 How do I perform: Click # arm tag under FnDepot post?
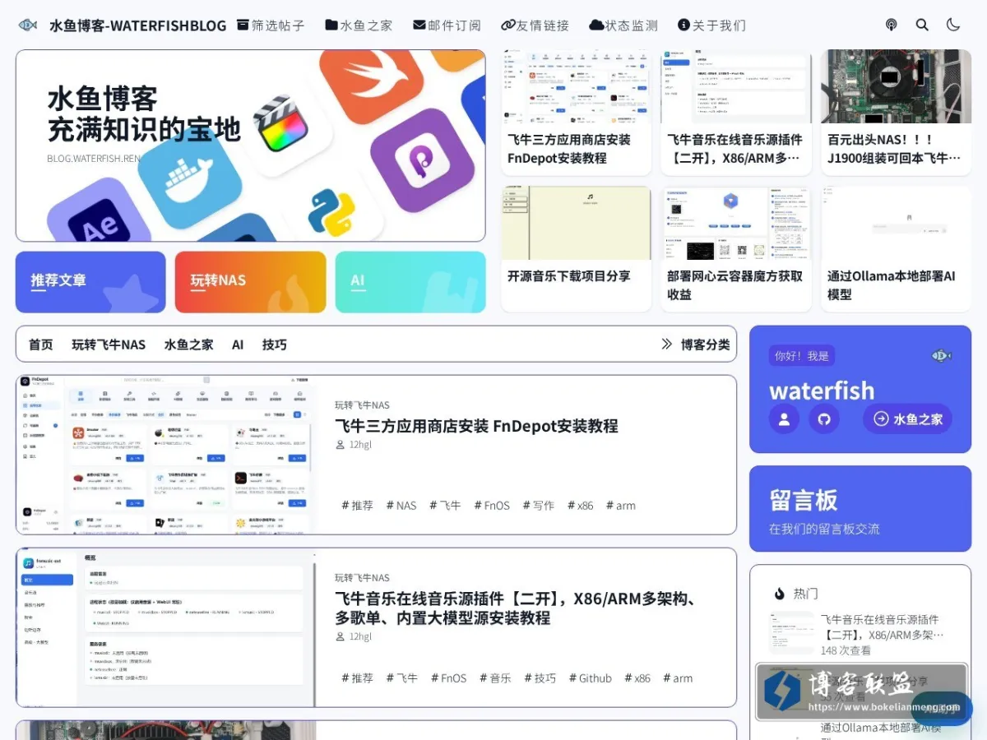[621, 506]
